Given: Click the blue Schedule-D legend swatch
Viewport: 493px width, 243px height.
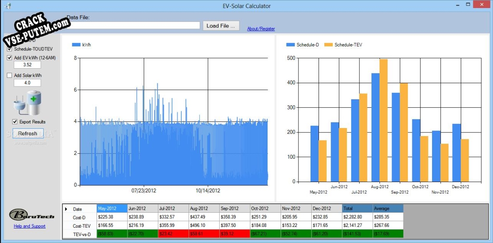Looking at the screenshot, I should point(290,45).
